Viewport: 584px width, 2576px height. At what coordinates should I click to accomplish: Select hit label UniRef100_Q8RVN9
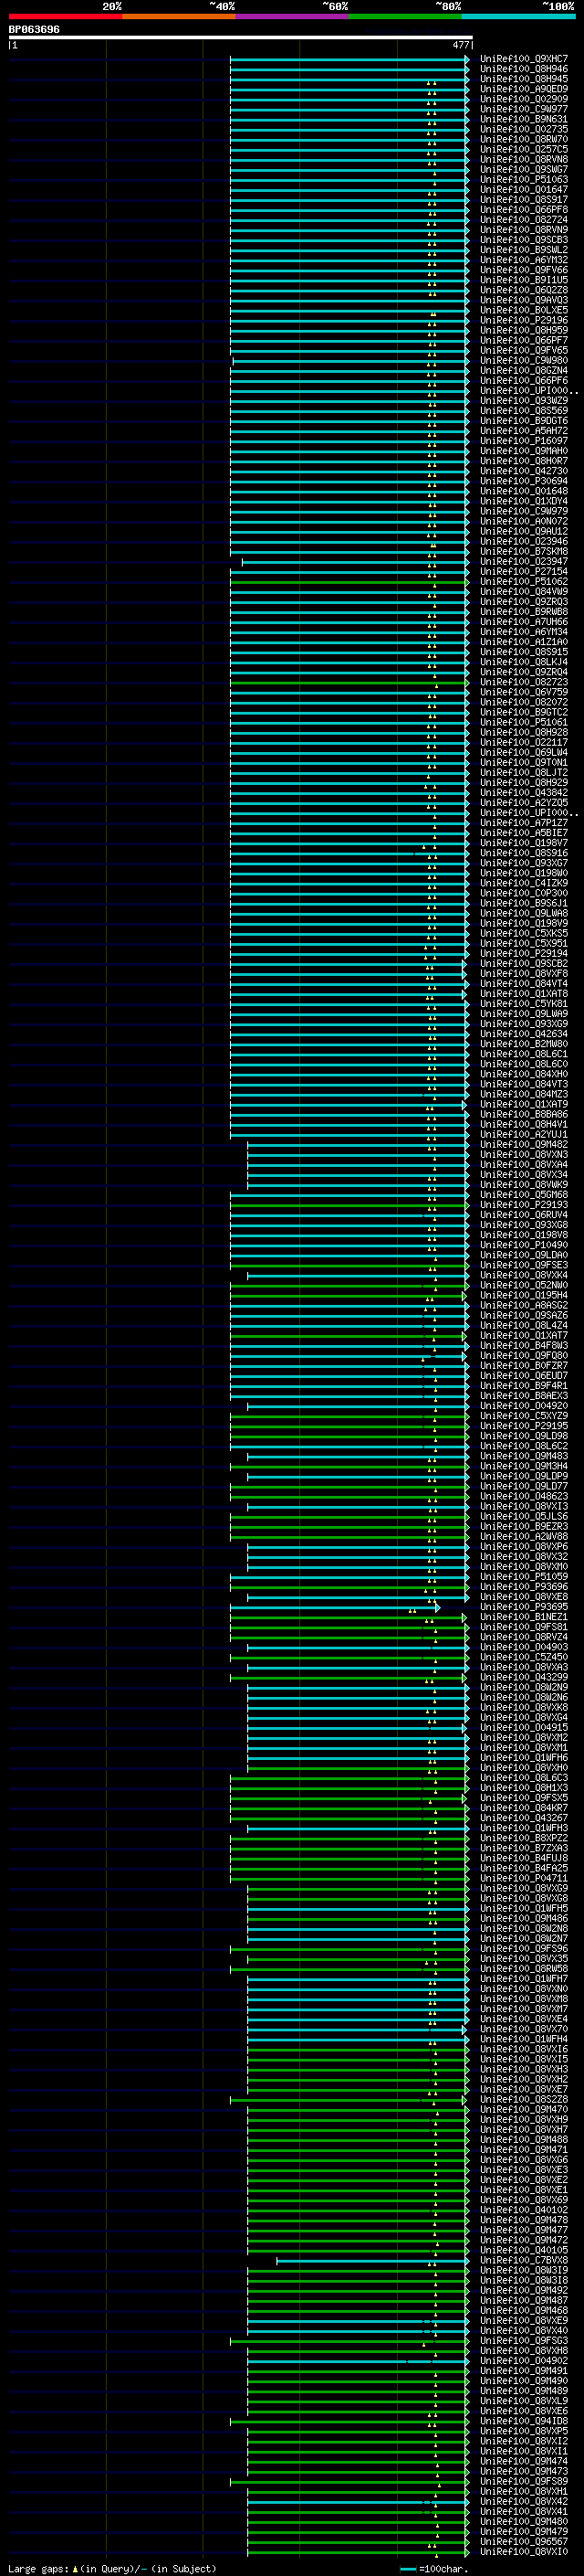point(524,229)
